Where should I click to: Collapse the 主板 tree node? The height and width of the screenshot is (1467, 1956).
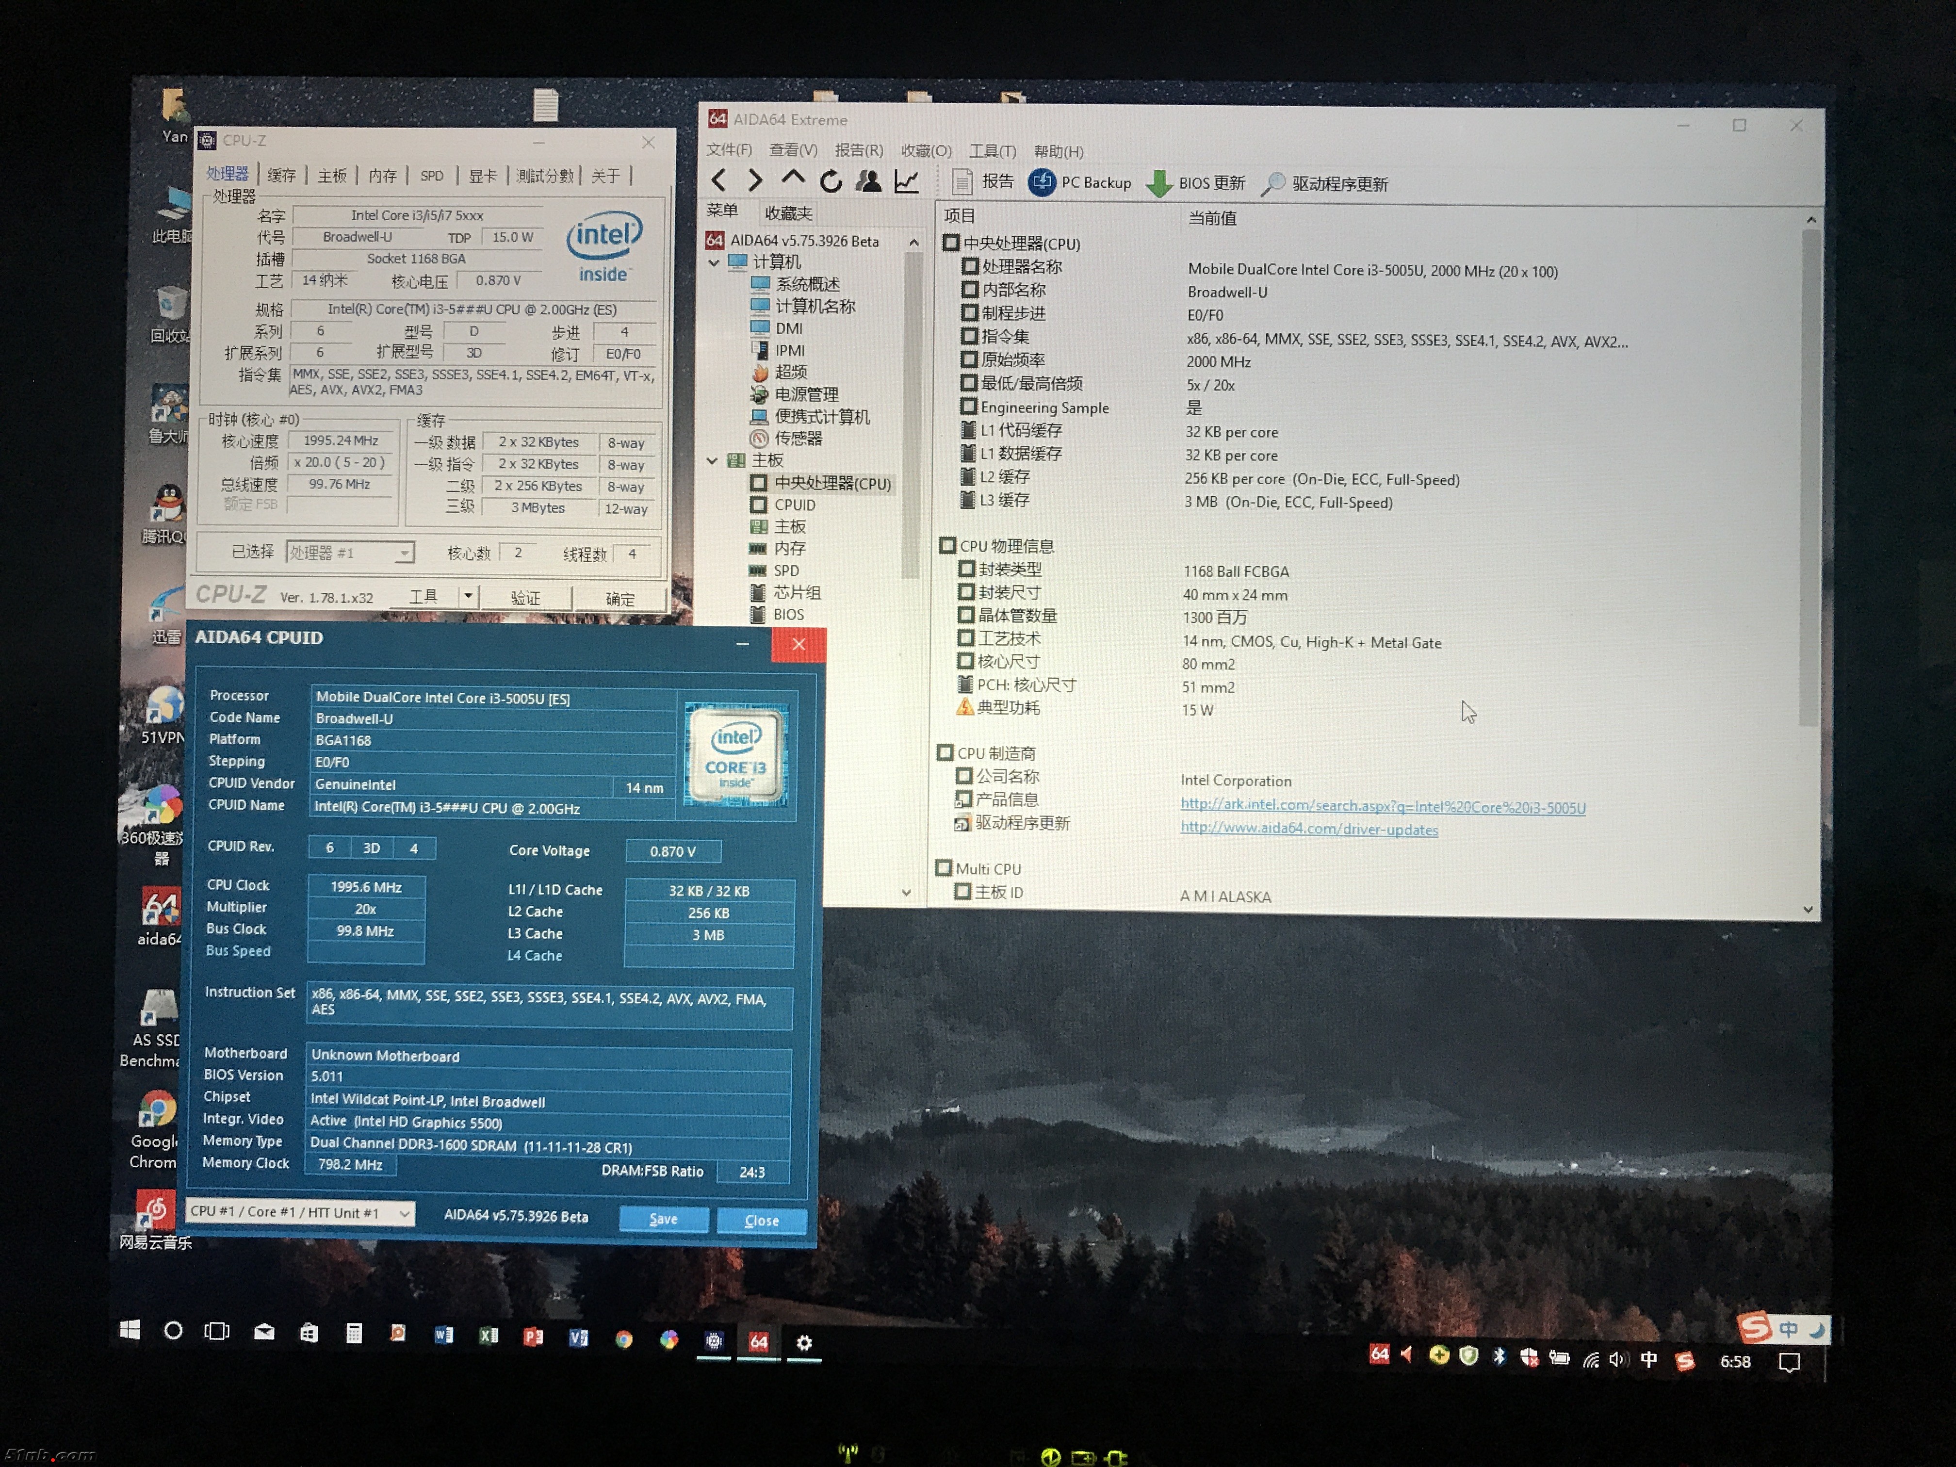713,461
